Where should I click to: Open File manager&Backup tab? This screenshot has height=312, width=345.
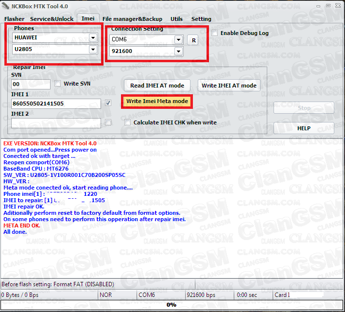[x=132, y=19]
